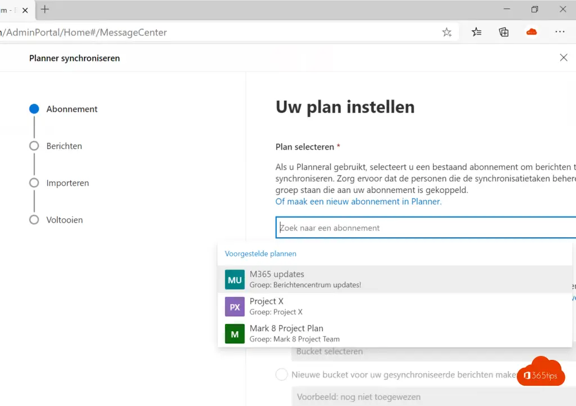Open the browser Favorites list icon
This screenshot has width=576, height=406.
pyautogui.click(x=476, y=32)
